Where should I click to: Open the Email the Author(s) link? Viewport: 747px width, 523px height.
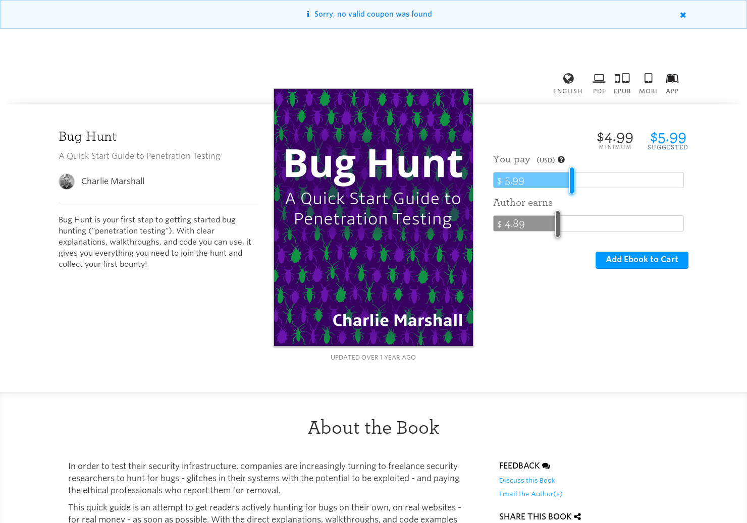pos(530,494)
